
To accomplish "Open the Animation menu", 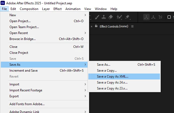I will click(x=73, y=9).
